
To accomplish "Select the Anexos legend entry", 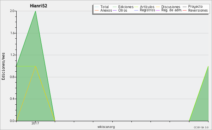I will (103, 10).
